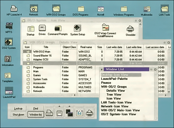
Task: Open the HP LaserJet 4 printer icon
Action: (14, 8)
